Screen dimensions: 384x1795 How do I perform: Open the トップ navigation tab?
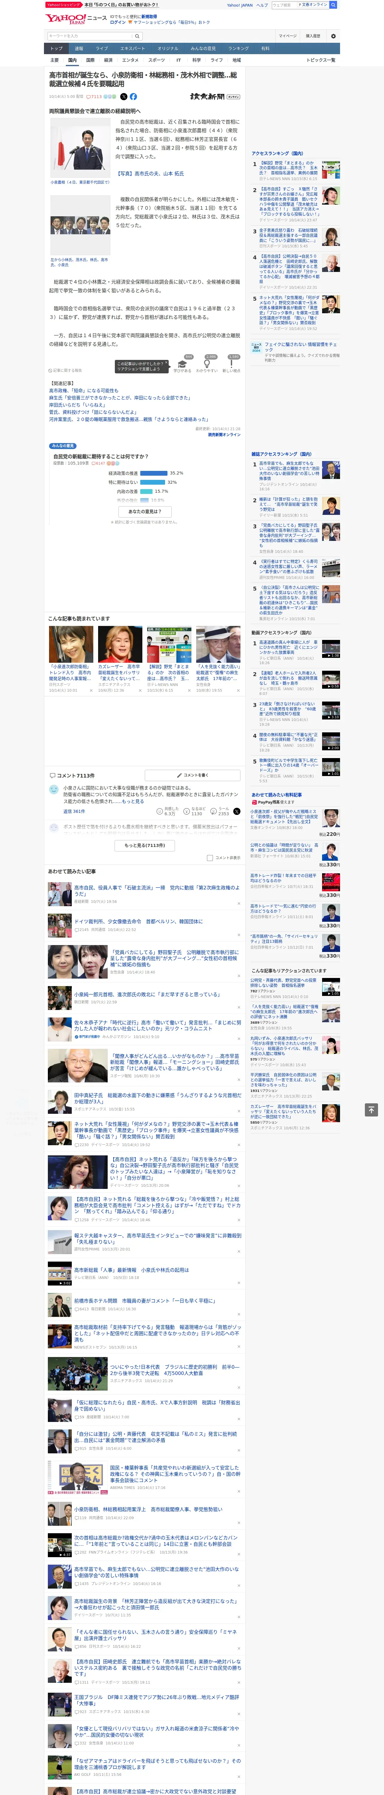pos(57,48)
